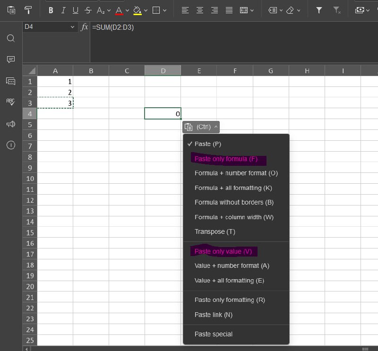Choose Formula + column width (W)

coord(236,217)
